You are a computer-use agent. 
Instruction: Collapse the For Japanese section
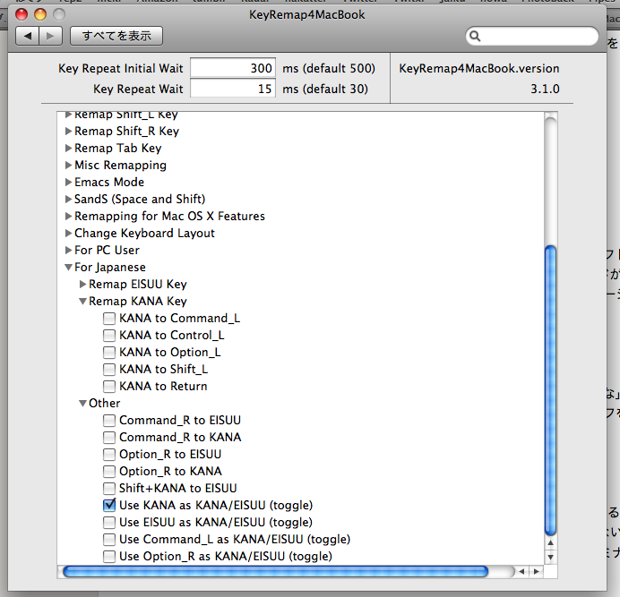[68, 268]
